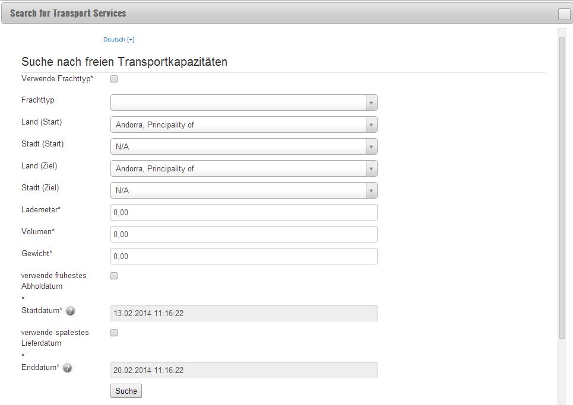Click the panel toggle icon in header

click(x=564, y=14)
